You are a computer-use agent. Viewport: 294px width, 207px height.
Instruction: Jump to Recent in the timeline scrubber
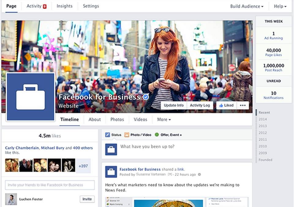coord(264,113)
